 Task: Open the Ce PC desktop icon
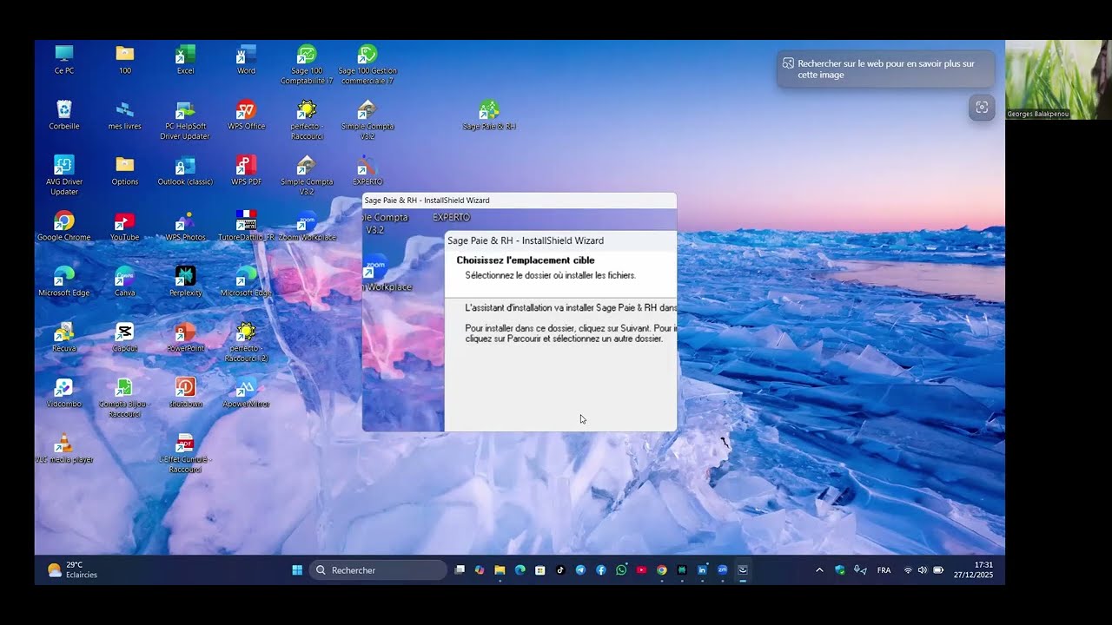[x=64, y=59]
